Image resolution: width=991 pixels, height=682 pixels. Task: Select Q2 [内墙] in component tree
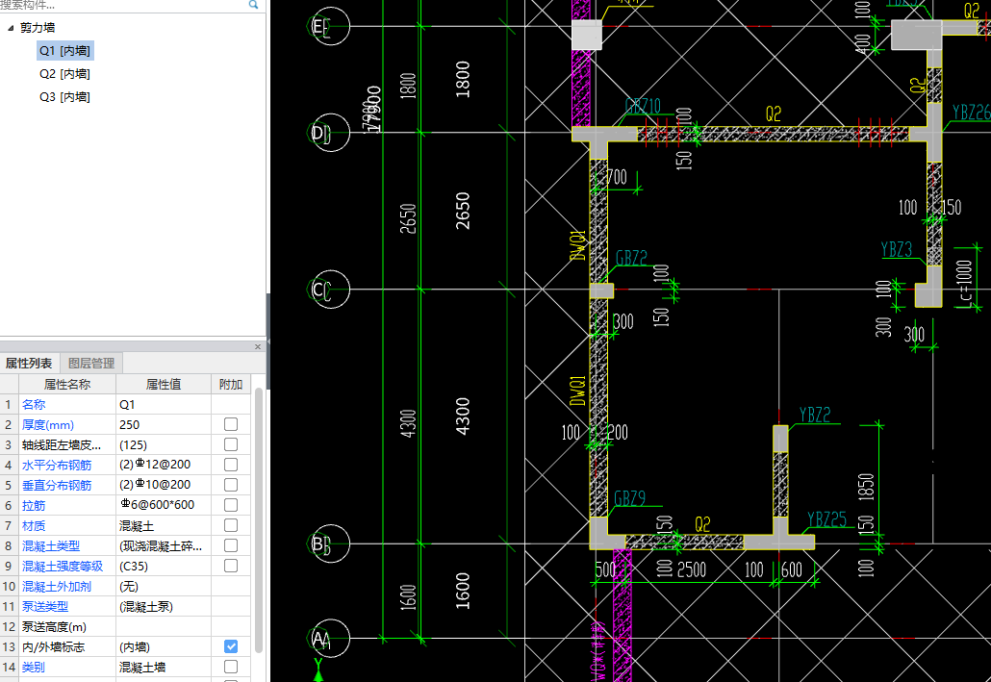tap(64, 74)
